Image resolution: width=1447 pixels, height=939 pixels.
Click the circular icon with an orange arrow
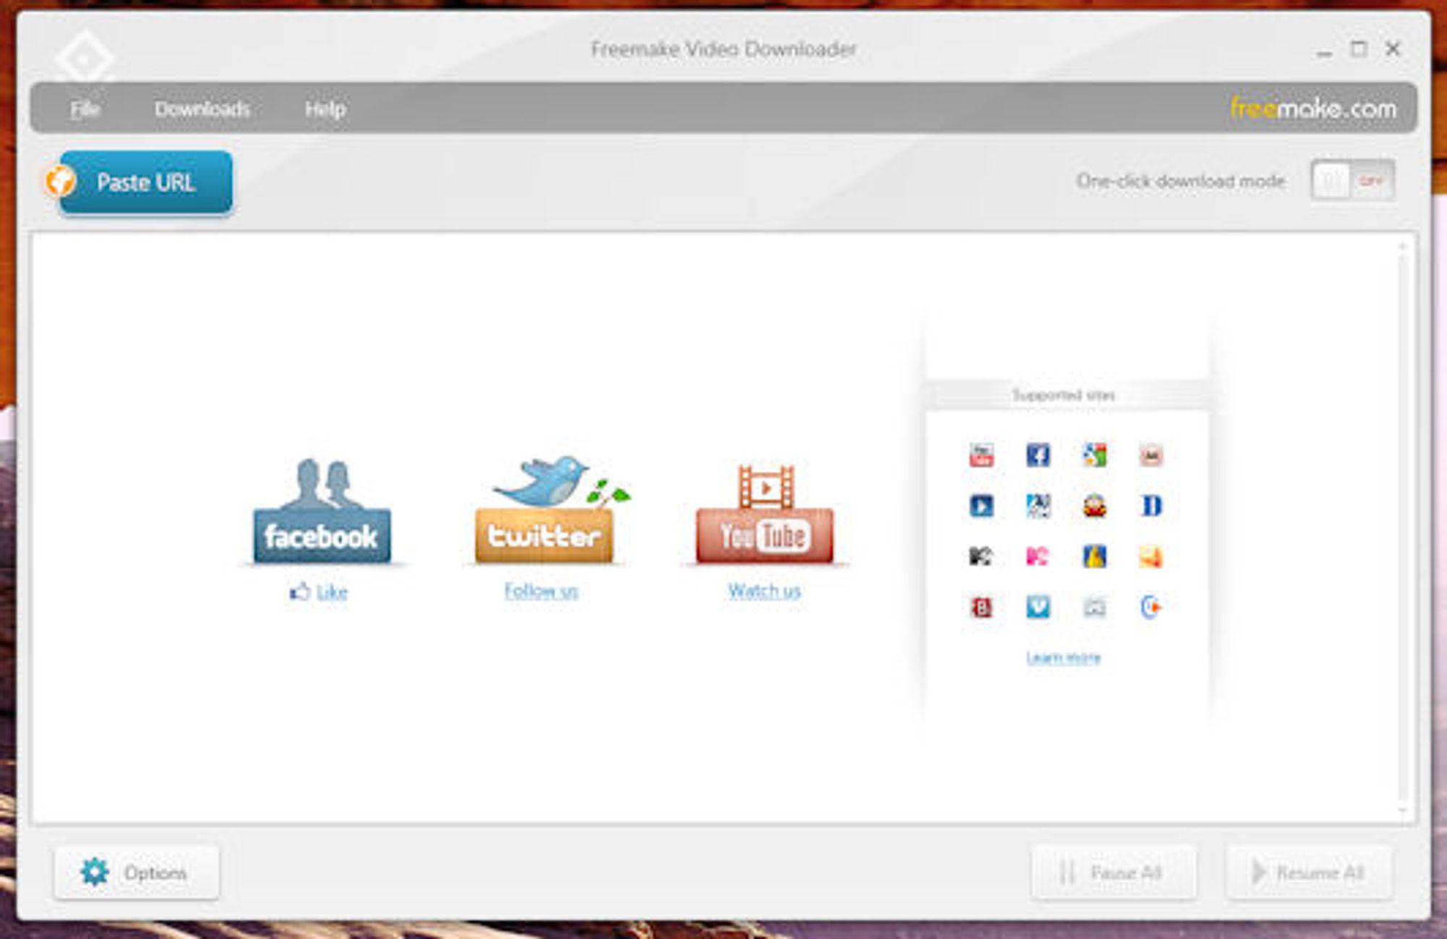click(x=1150, y=606)
